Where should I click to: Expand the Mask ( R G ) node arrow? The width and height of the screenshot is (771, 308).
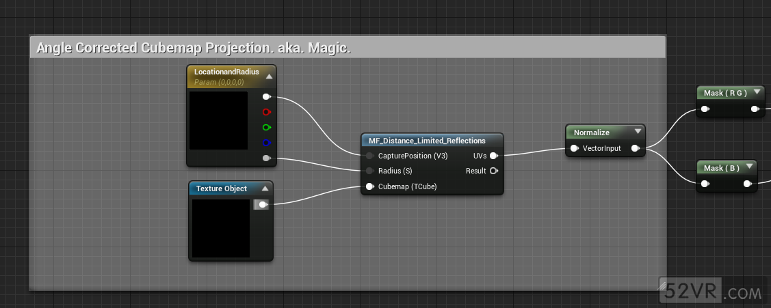[757, 93]
